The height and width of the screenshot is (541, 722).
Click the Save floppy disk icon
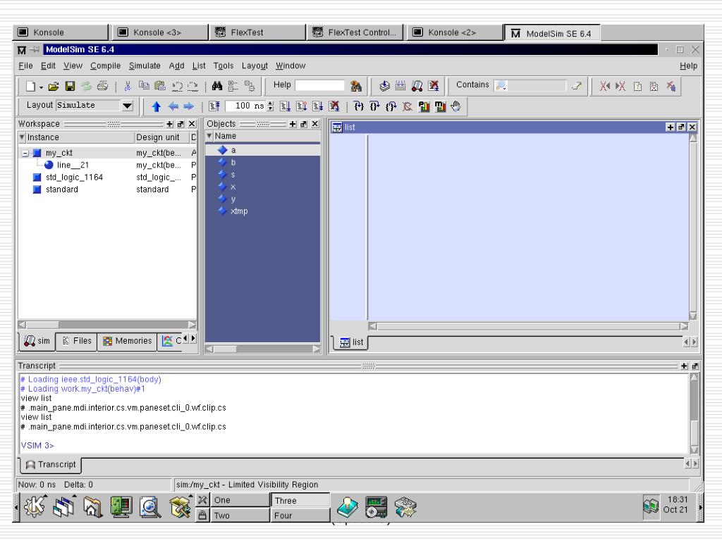coord(70,86)
